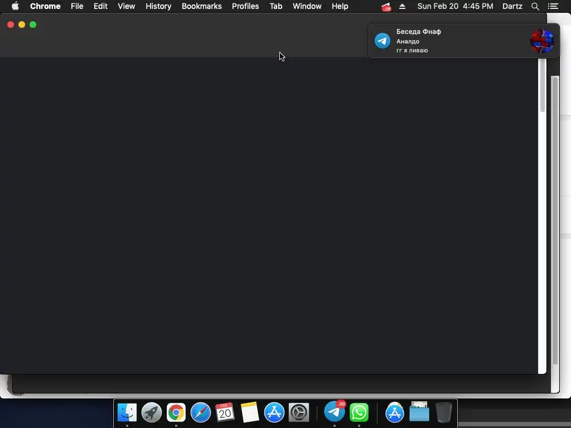The width and height of the screenshot is (571, 428).
Task: Open the History menu
Action: (x=158, y=6)
